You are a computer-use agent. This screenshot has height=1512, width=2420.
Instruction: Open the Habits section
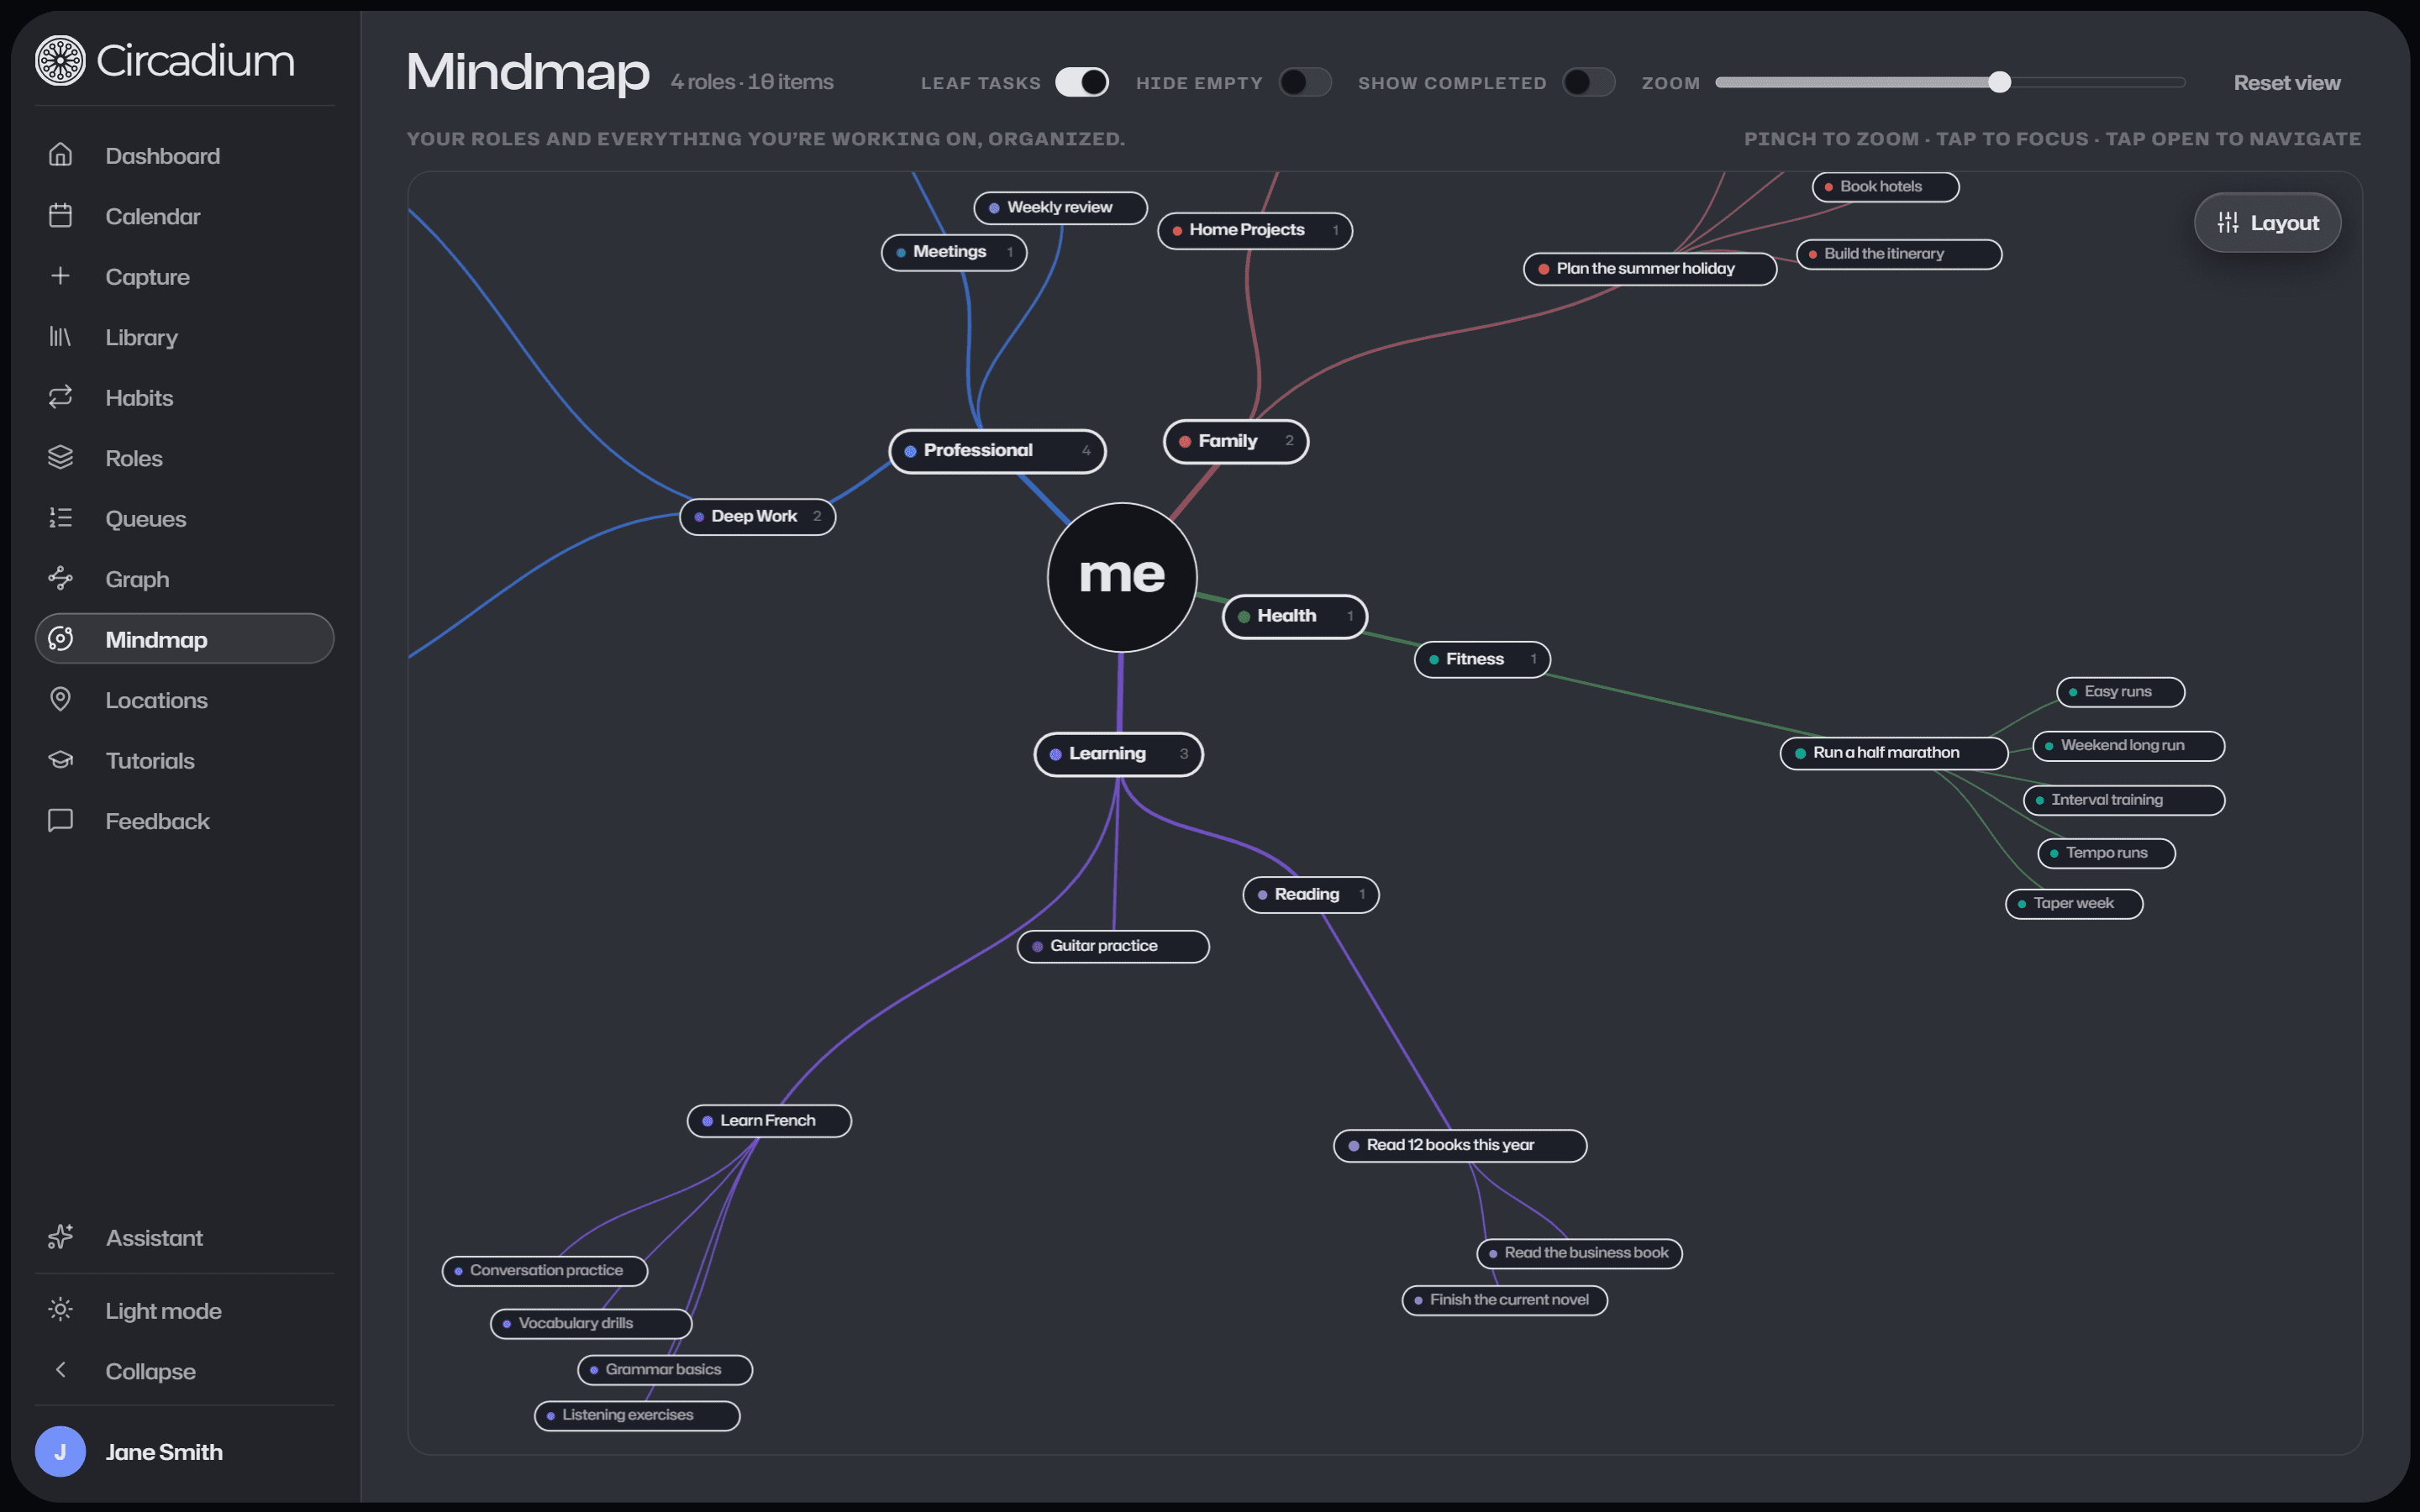[184, 397]
